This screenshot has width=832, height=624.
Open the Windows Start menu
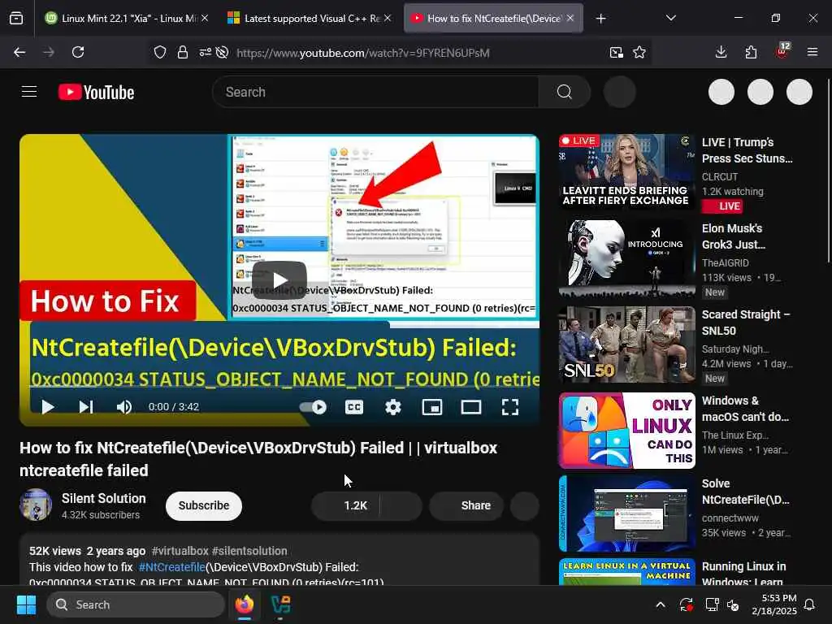(x=26, y=604)
